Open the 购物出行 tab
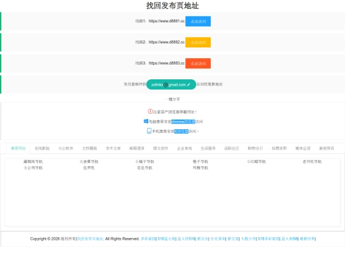Viewport: 345px width, 259px height. pos(256,148)
